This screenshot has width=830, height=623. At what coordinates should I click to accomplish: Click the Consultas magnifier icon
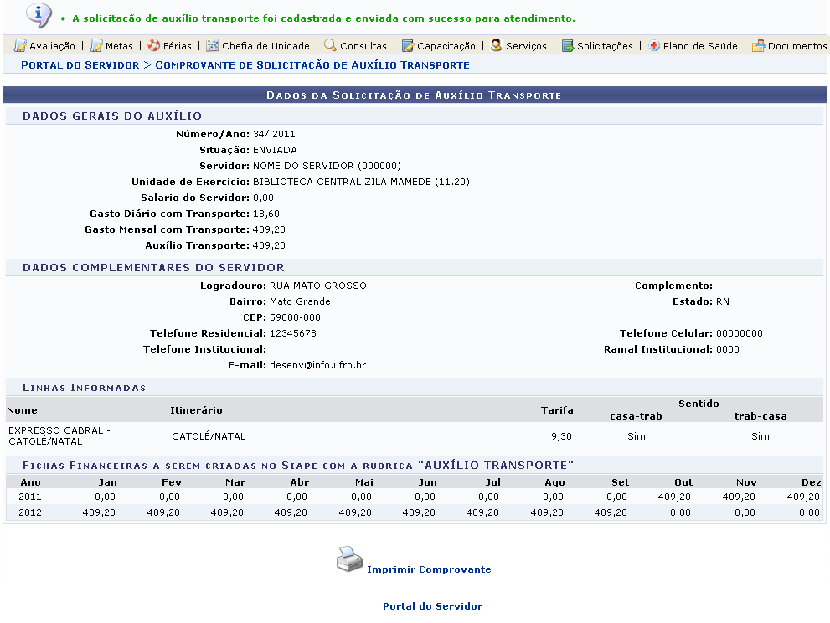[331, 46]
